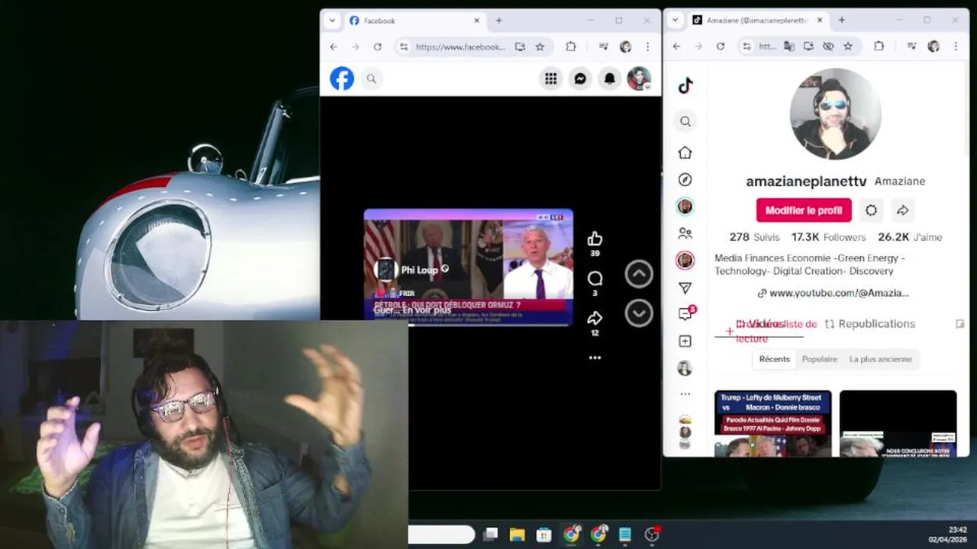The height and width of the screenshot is (549, 977).
Task: Like the Facebook reel
Action: point(595,239)
